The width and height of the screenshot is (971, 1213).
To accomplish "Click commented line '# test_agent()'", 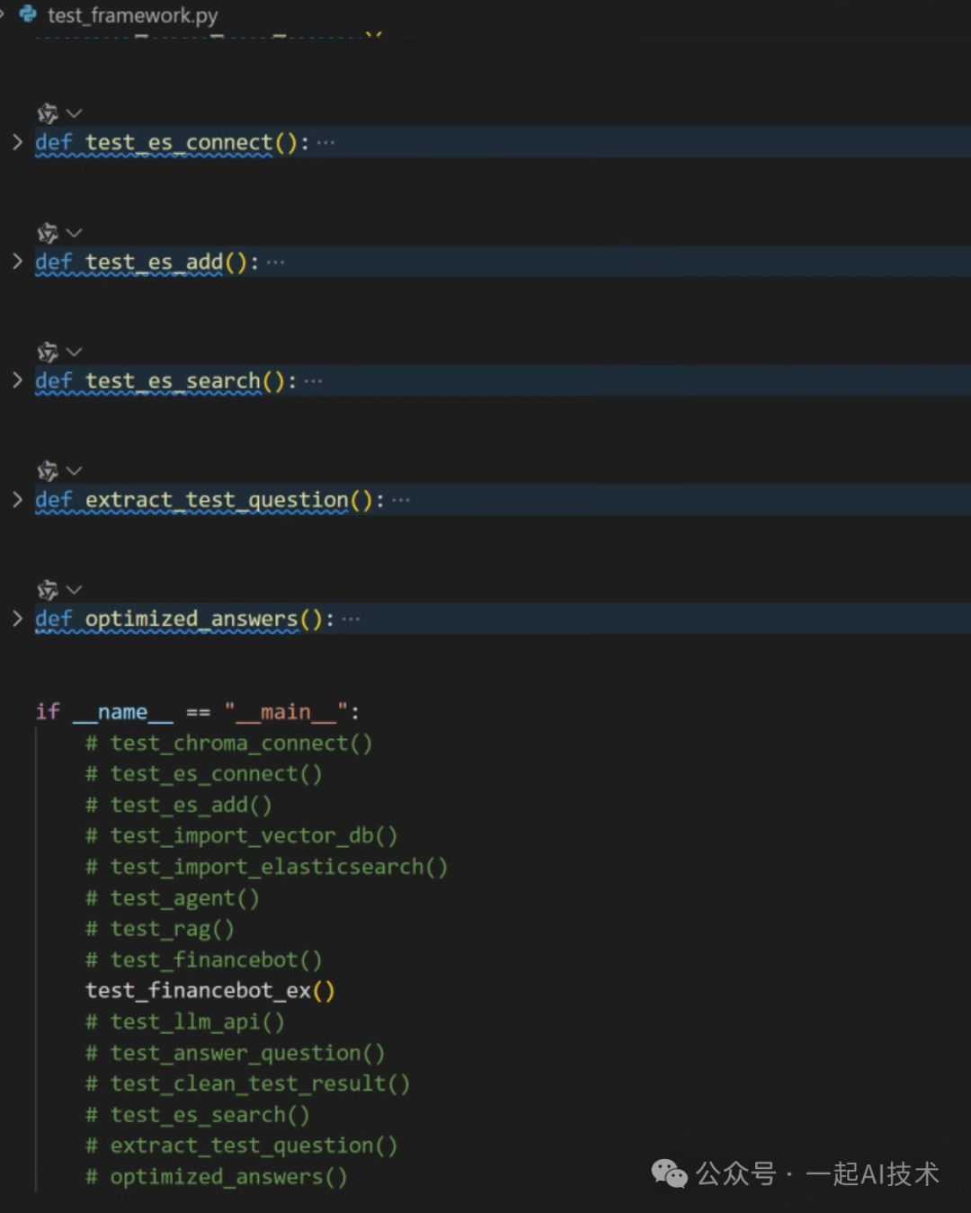I will coord(172,898).
